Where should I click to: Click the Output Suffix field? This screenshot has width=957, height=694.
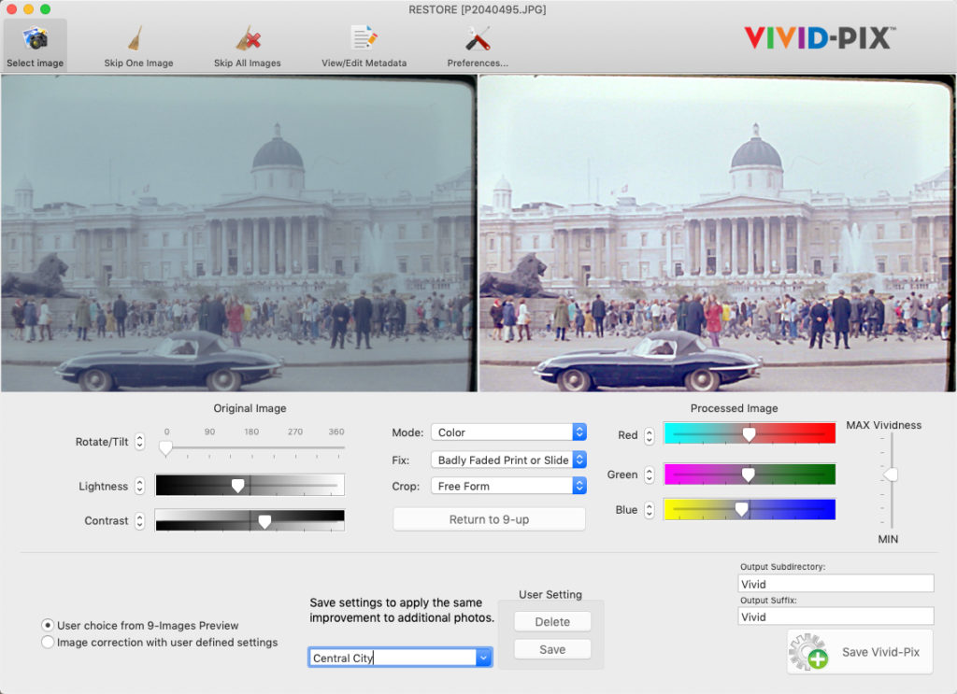836,616
